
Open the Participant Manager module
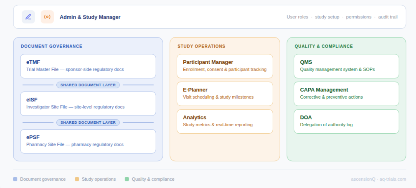(224, 66)
